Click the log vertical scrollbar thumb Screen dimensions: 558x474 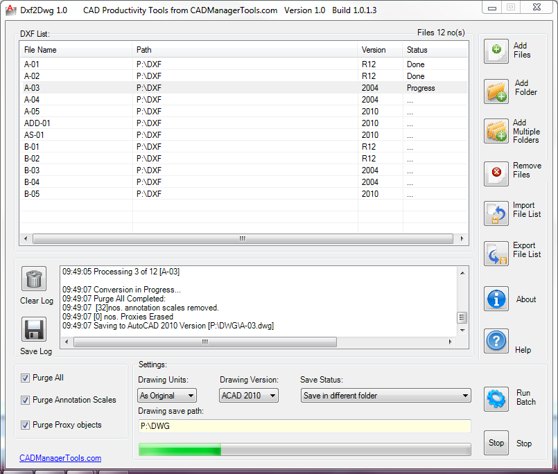click(462, 317)
